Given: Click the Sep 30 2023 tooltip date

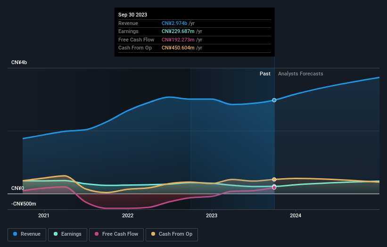Looking at the screenshot, I should (132, 15).
